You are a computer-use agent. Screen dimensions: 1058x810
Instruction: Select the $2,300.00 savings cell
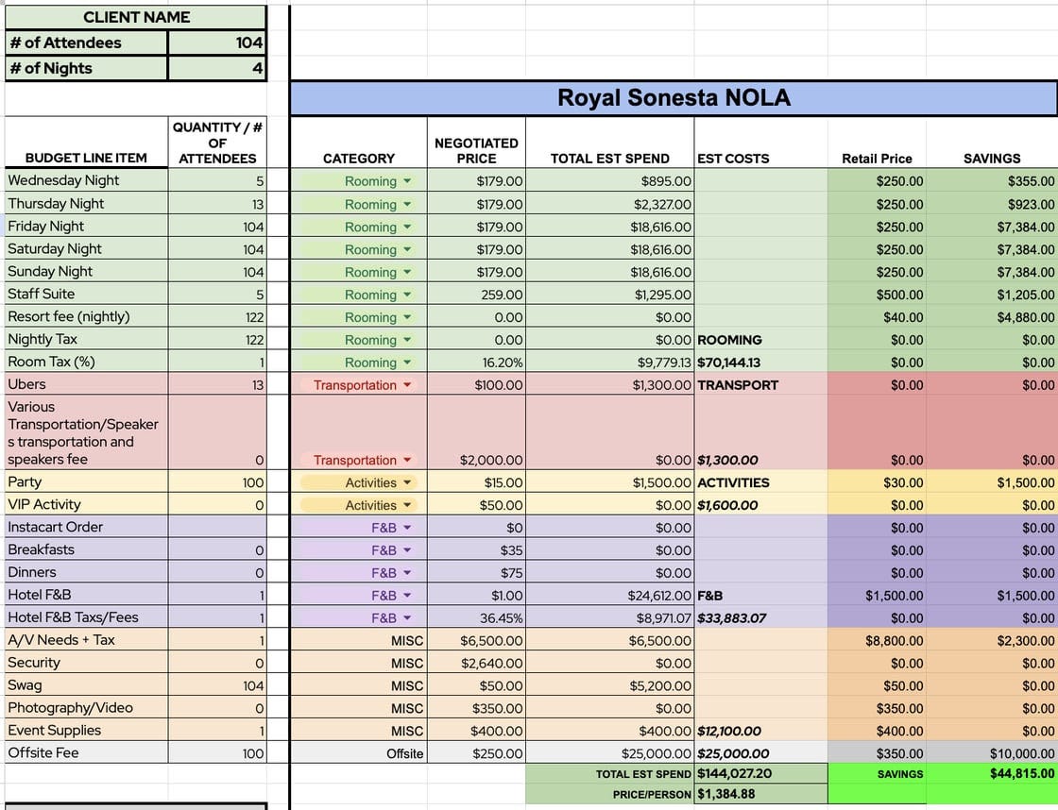pos(992,641)
